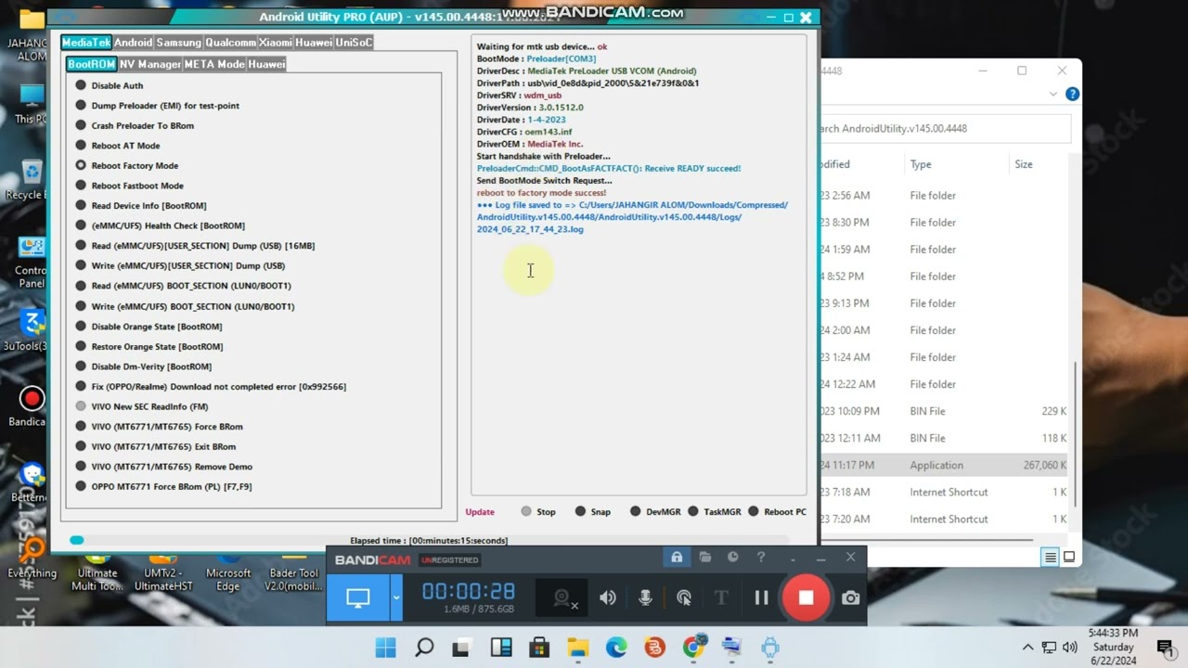Image resolution: width=1188 pixels, height=668 pixels.
Task: Switch Explorer to details view icon
Action: (1051, 557)
